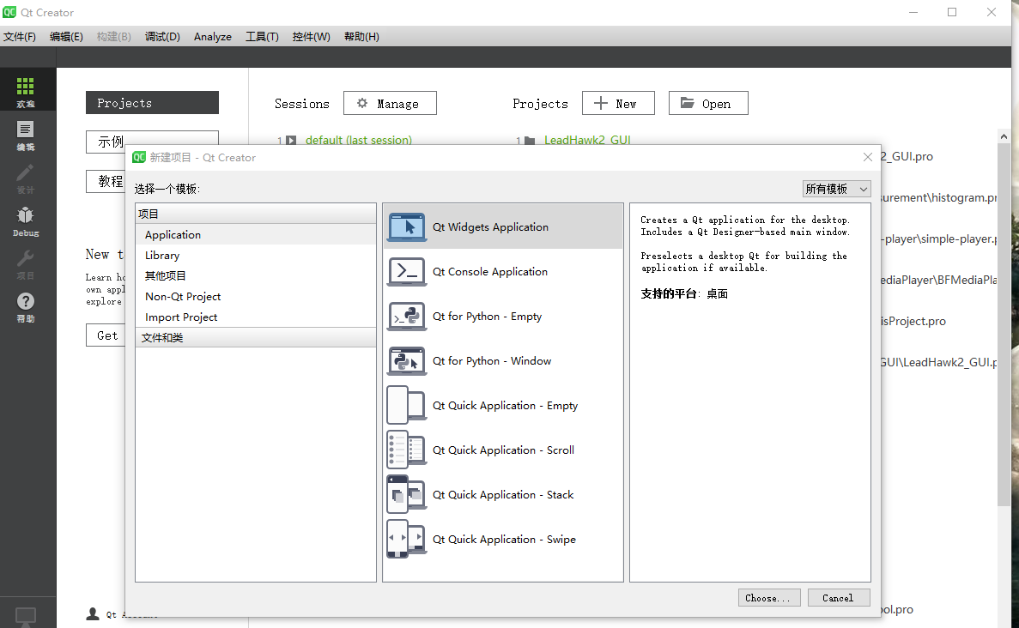Switch to Debug mode bug icon
1019x628 pixels.
(26, 215)
